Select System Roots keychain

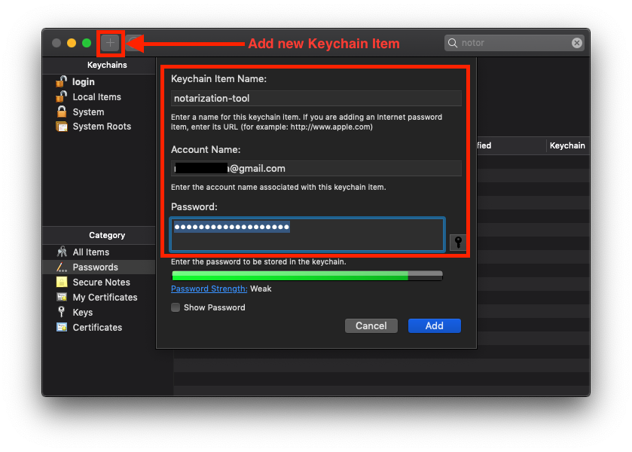tap(101, 127)
